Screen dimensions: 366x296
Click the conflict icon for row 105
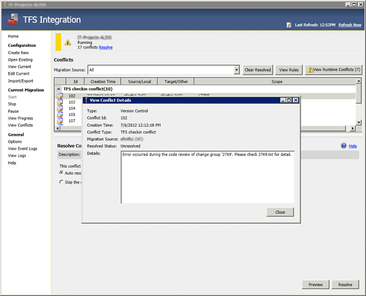60,115
